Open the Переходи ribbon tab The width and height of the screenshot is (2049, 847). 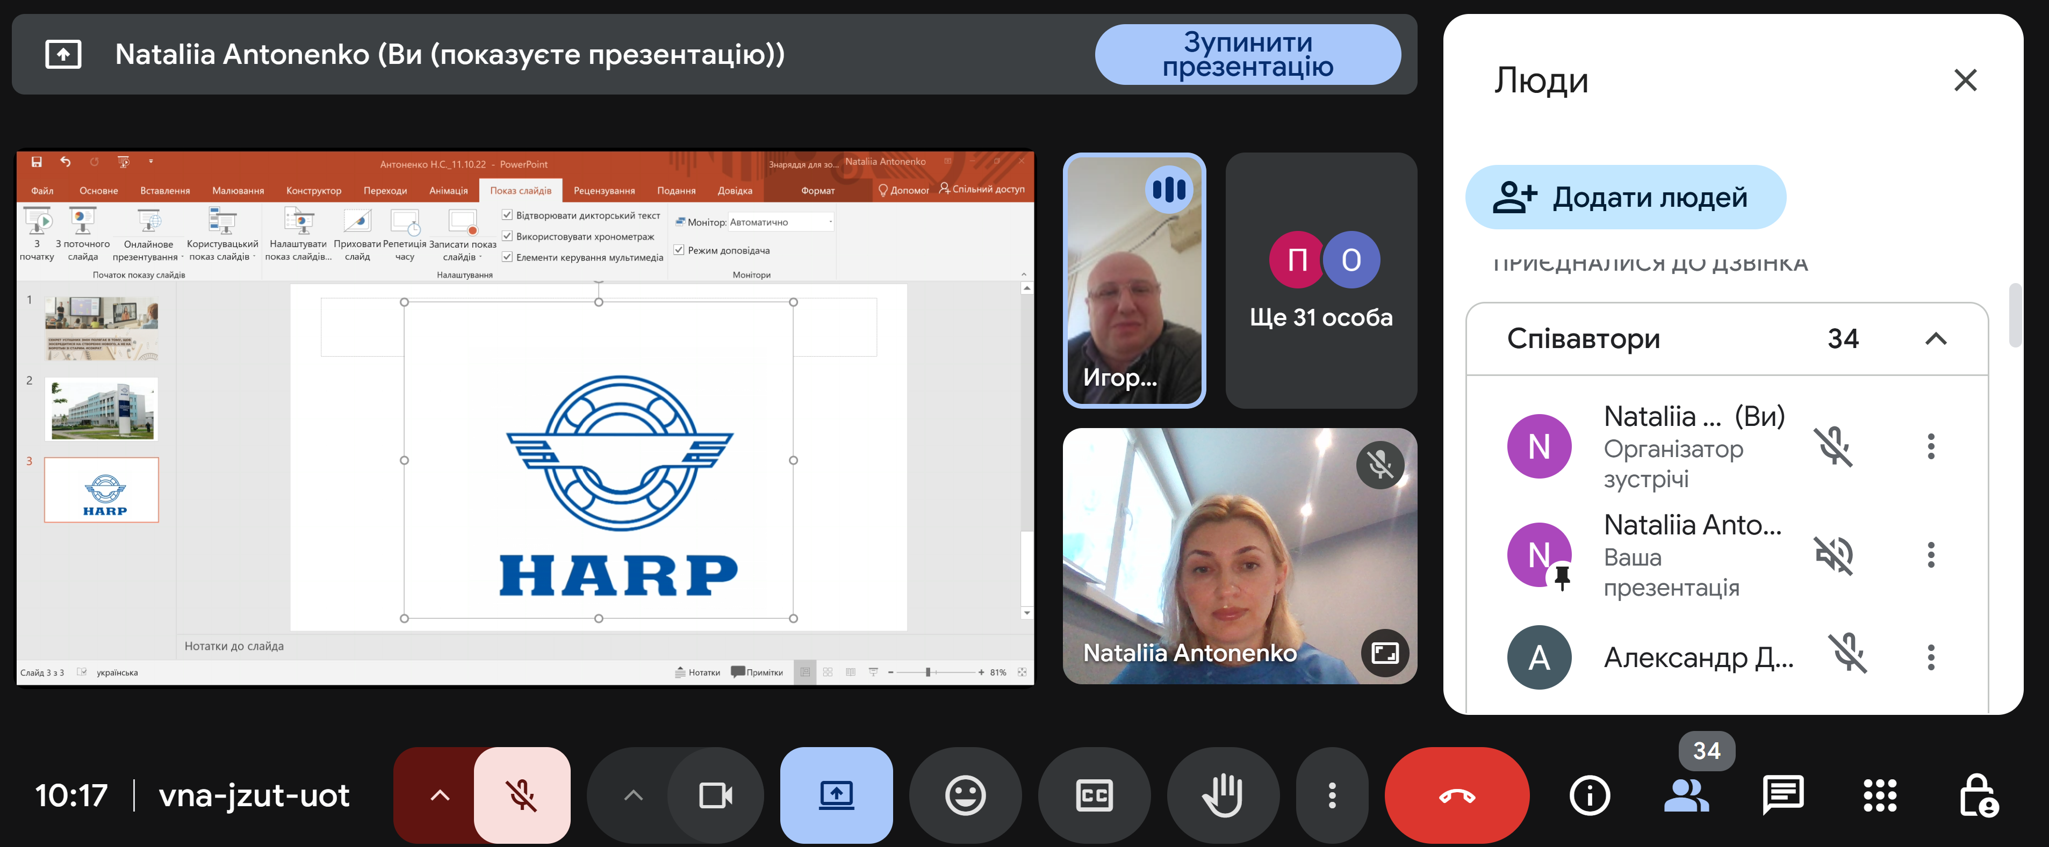point(385,190)
